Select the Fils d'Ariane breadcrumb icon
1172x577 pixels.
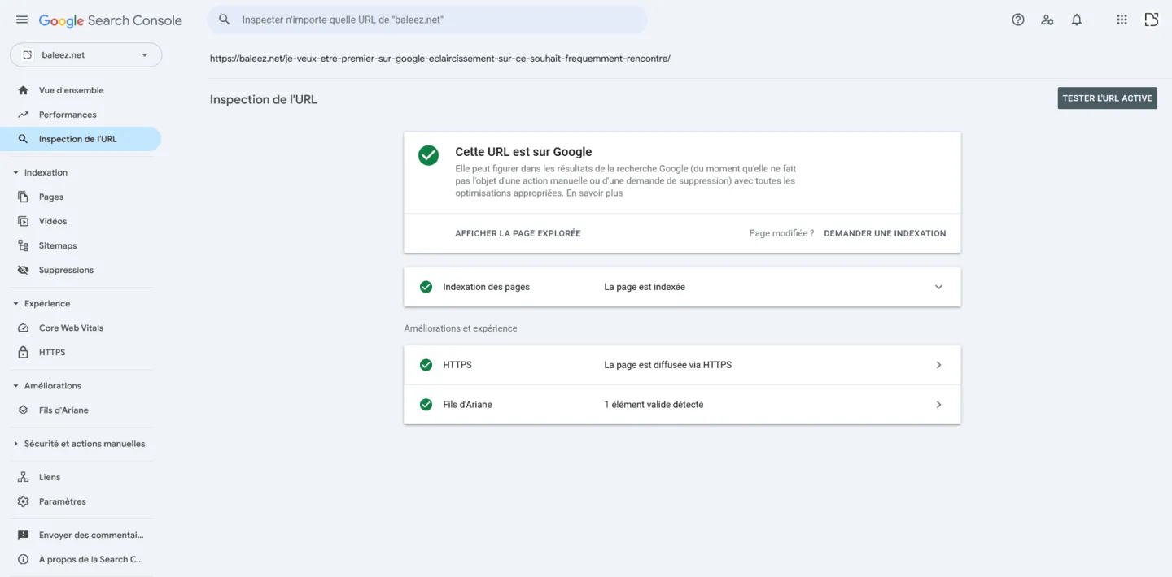click(24, 410)
